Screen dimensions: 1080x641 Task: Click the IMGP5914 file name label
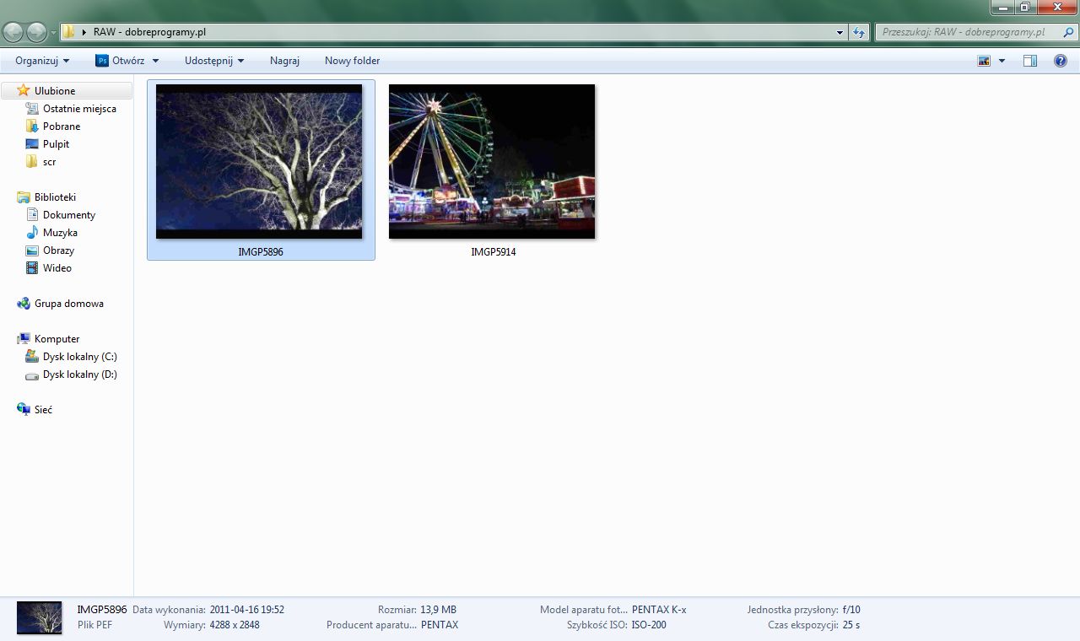click(x=494, y=251)
